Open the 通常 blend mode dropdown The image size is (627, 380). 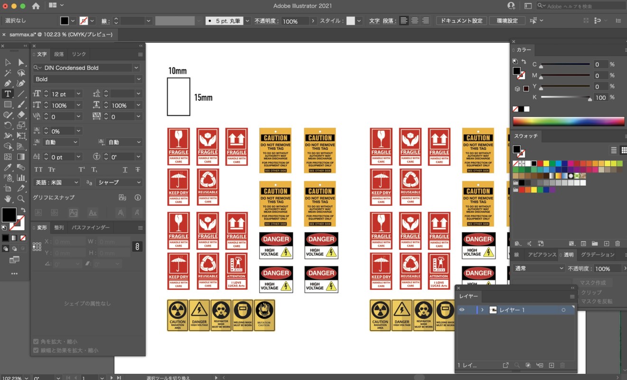539,268
